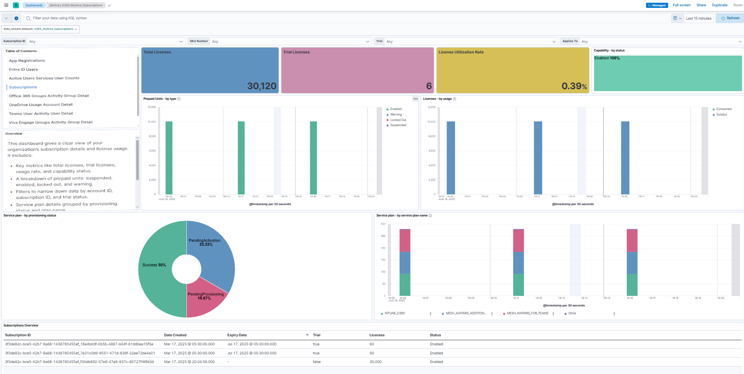Click the info icon on Licenses - by usage

click(x=455, y=99)
